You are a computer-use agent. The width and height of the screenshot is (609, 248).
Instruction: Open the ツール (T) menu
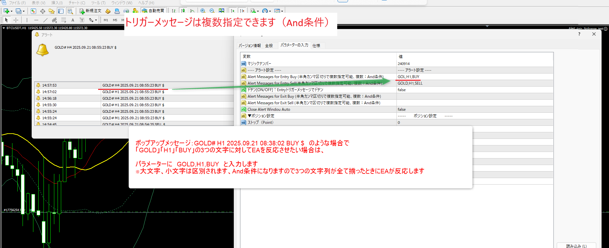(x=98, y=3)
